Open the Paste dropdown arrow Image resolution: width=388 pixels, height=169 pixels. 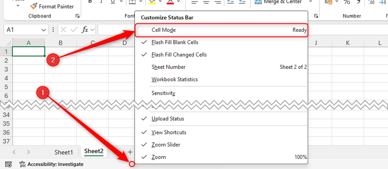click(18, 6)
